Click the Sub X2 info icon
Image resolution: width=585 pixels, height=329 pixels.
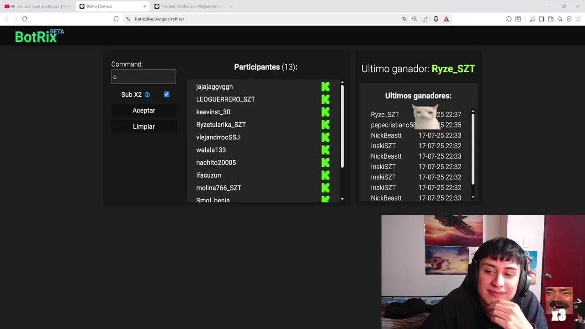(147, 95)
